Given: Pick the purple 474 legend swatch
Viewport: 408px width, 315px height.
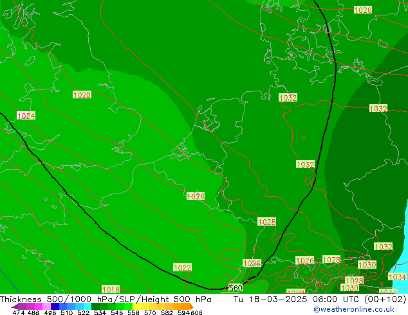Looking at the screenshot, I should point(18,307).
